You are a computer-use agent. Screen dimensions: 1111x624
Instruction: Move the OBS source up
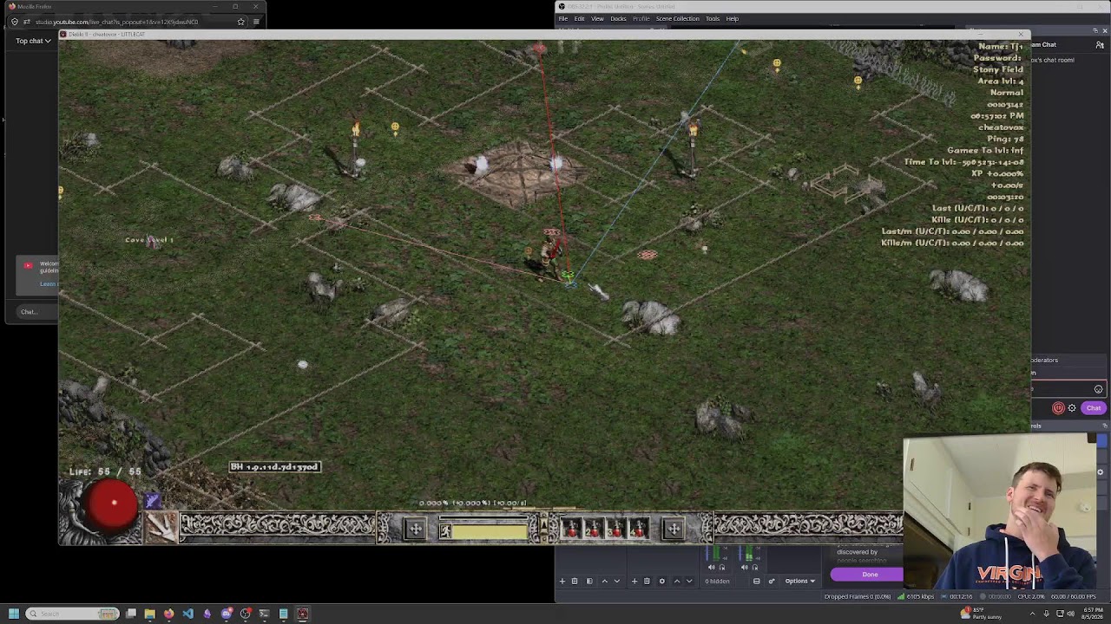(x=677, y=581)
